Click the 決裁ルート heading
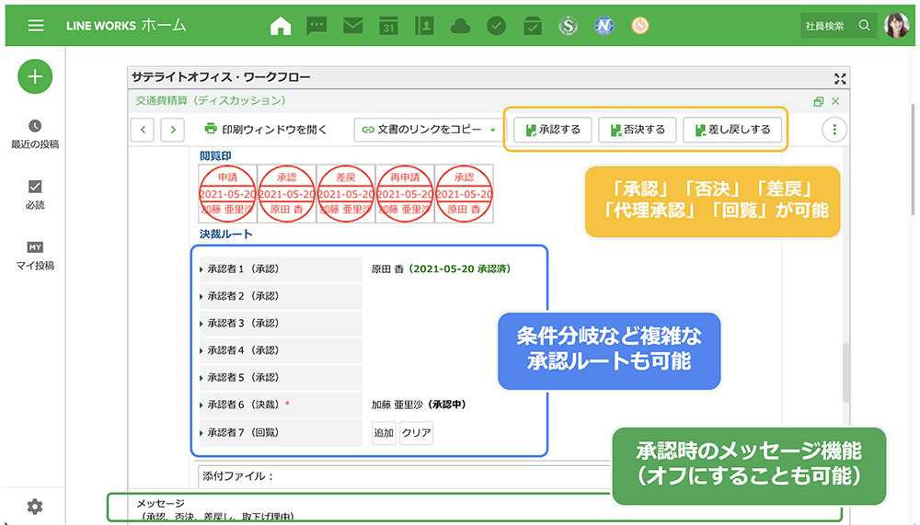Screen dimensions: 920x525 point(226,234)
